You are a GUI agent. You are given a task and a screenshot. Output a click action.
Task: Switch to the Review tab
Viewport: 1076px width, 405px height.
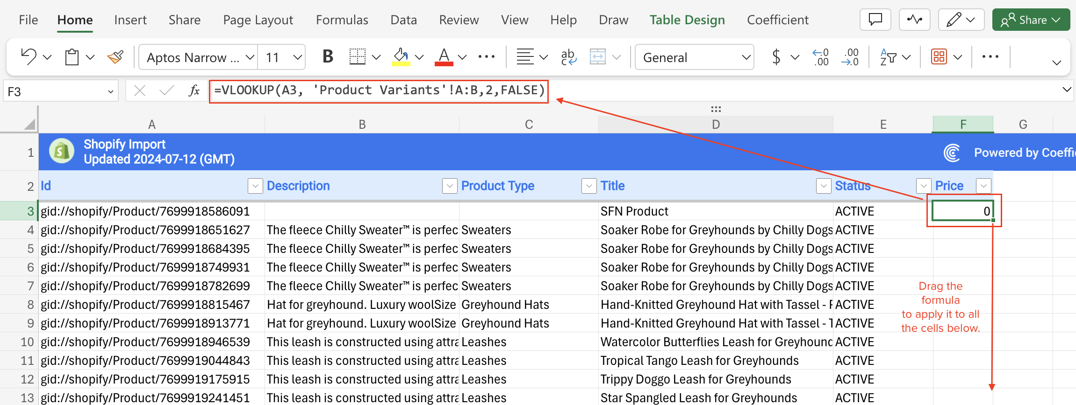[459, 20]
